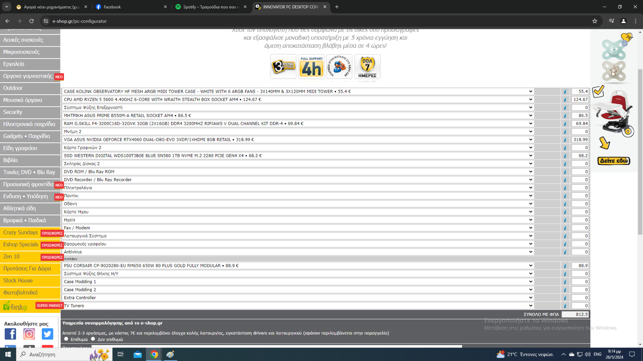Open Task View in the taskbar

pyautogui.click(x=120, y=354)
